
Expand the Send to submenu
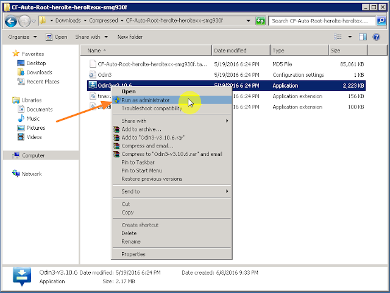coord(172,191)
